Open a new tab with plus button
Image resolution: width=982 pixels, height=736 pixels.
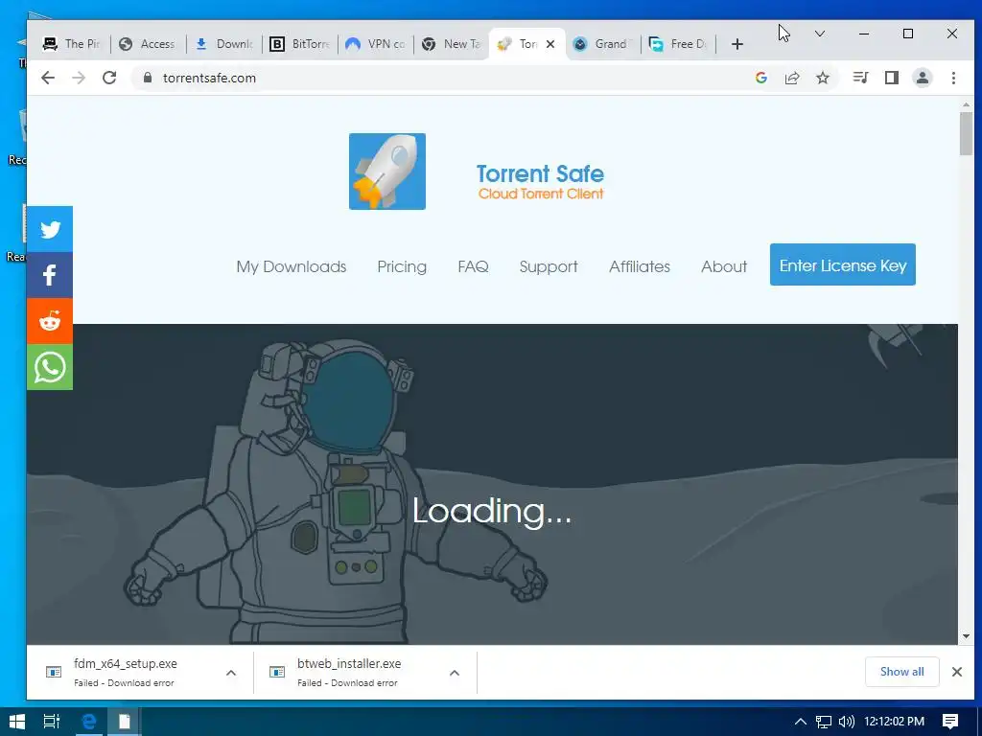(x=737, y=44)
